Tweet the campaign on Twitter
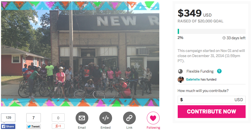Screen dimensions: 252x131 tap(33, 126)
